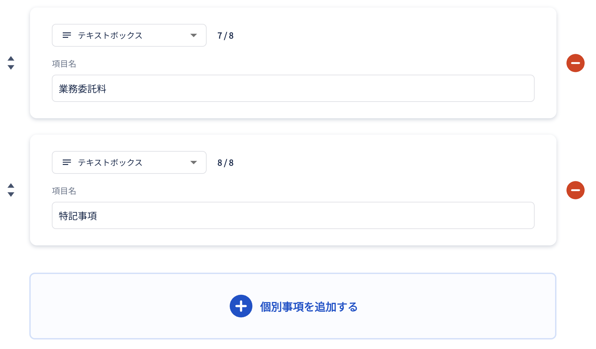Move the 業務委託料 item up

coord(11,58)
